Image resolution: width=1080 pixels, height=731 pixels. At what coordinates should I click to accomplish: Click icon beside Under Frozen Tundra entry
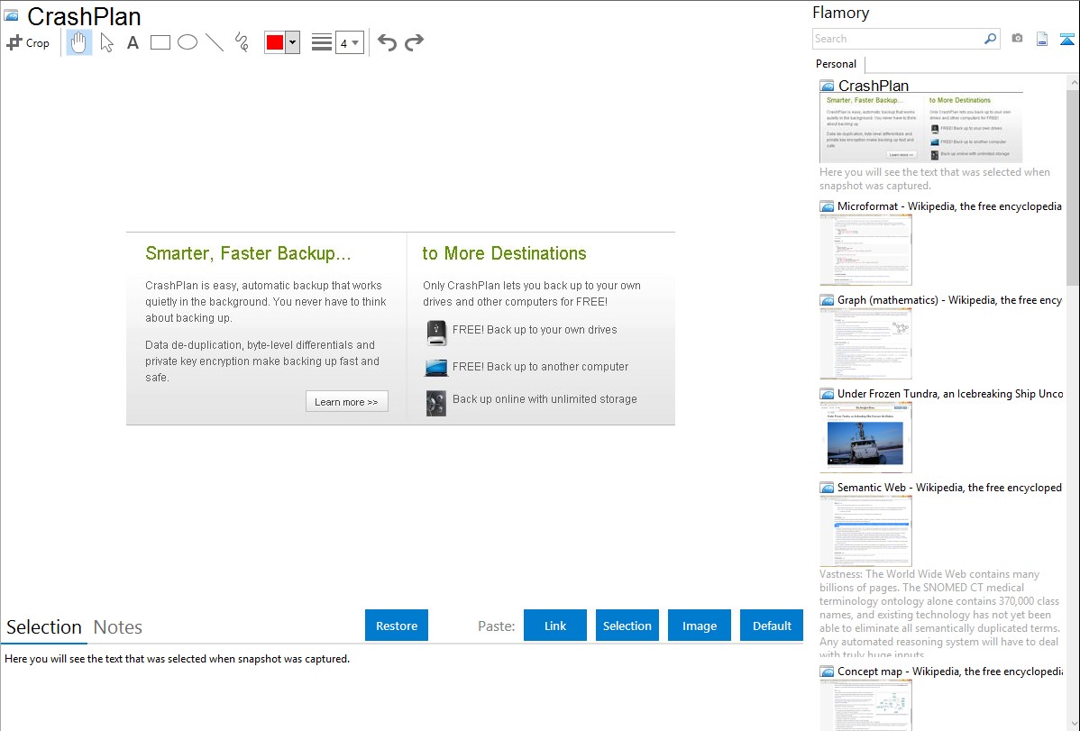(x=827, y=394)
